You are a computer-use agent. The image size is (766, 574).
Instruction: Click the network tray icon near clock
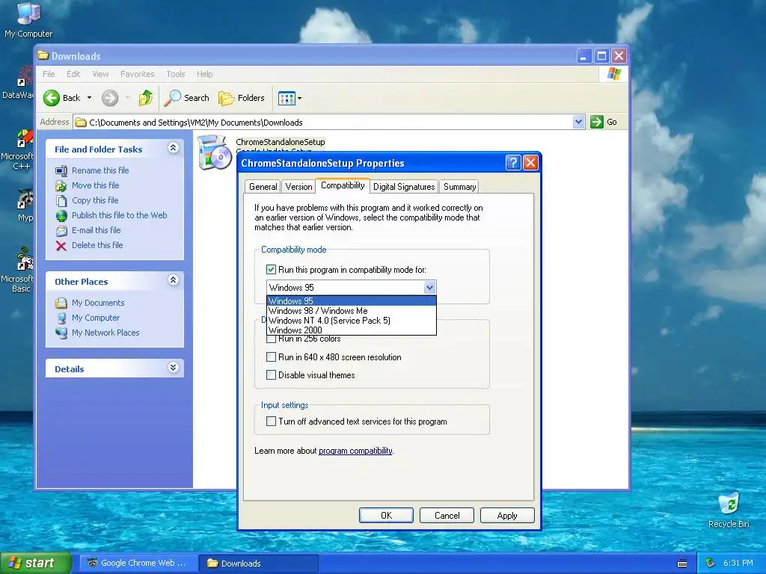point(711,564)
